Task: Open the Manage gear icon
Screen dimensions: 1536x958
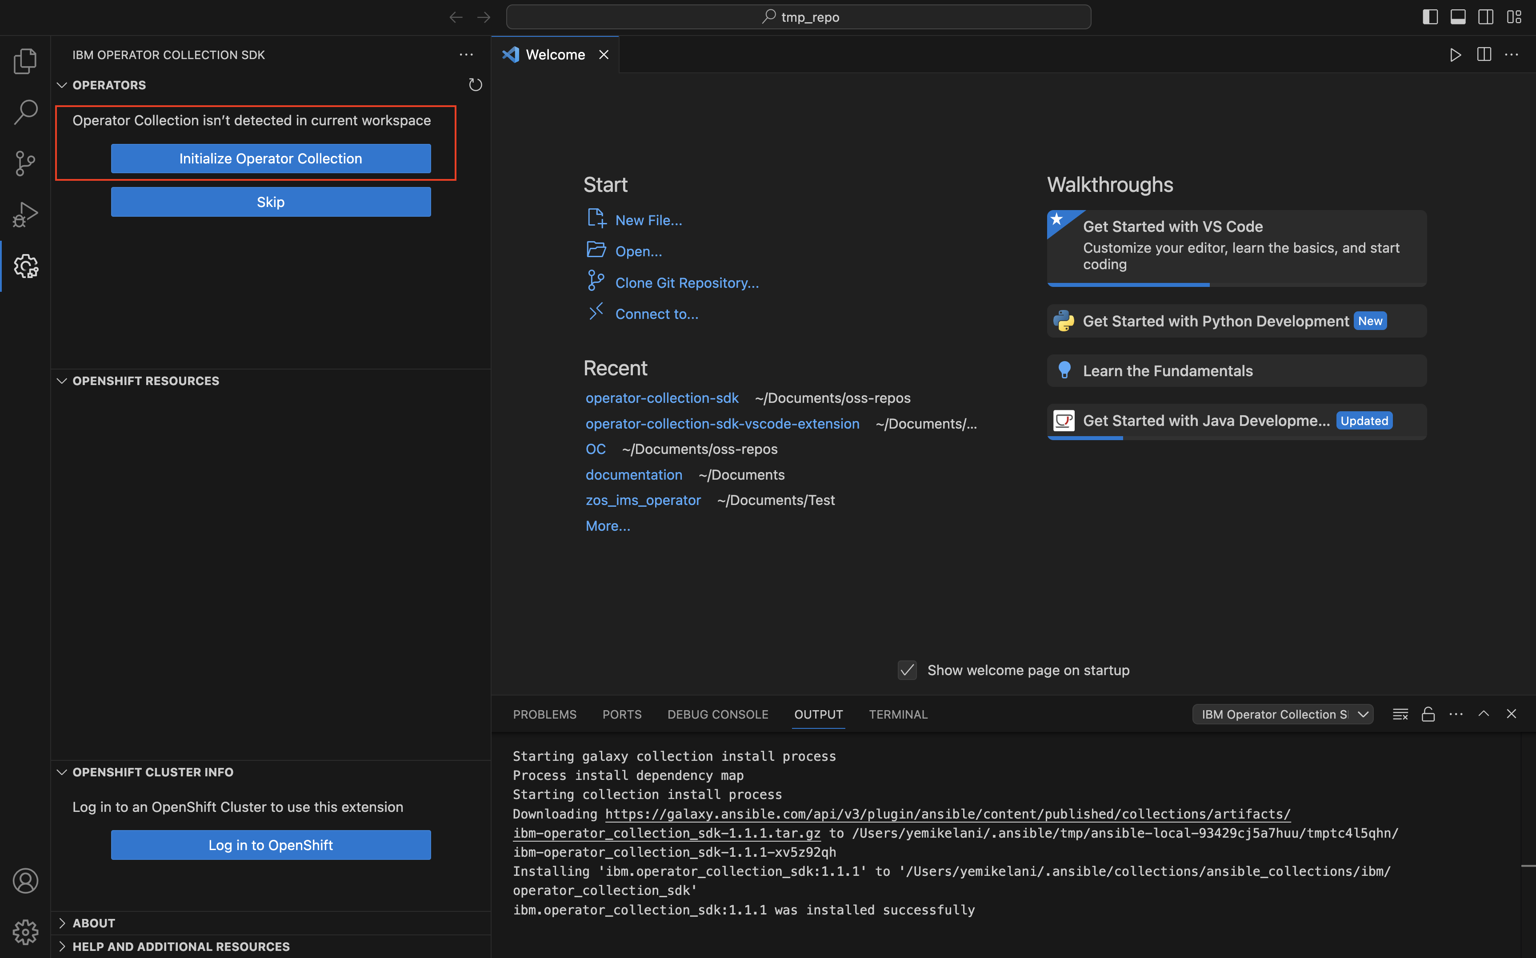Action: 25,931
